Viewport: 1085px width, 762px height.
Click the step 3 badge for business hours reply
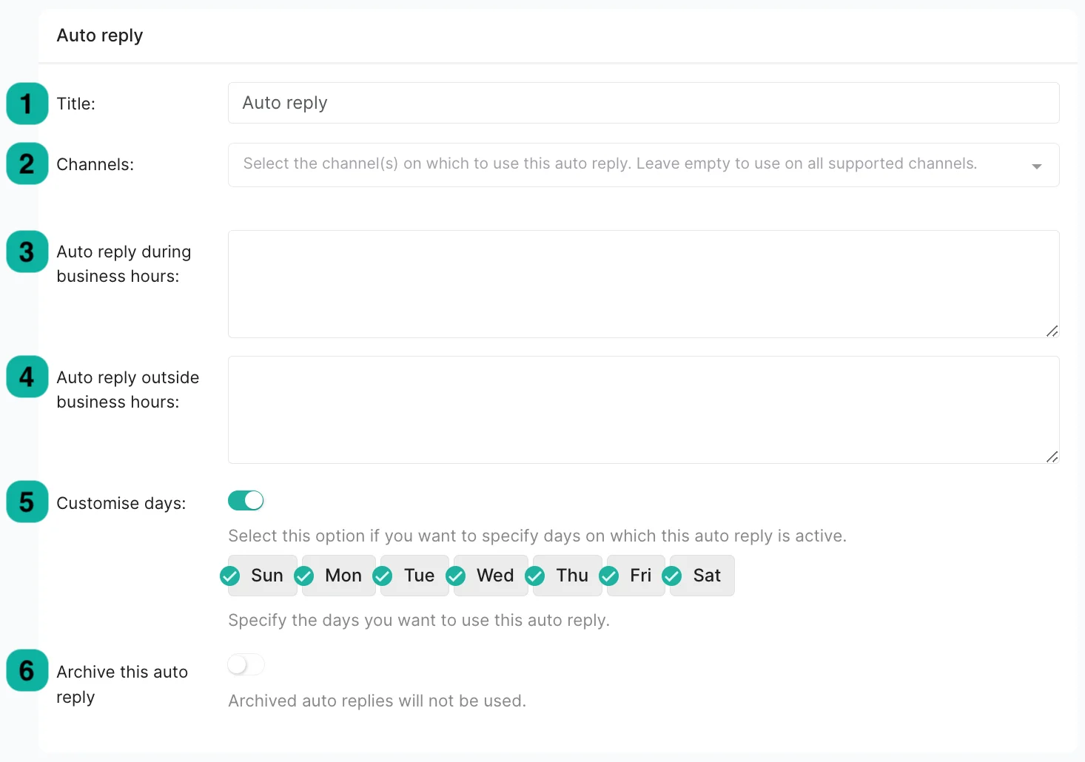pos(27,252)
